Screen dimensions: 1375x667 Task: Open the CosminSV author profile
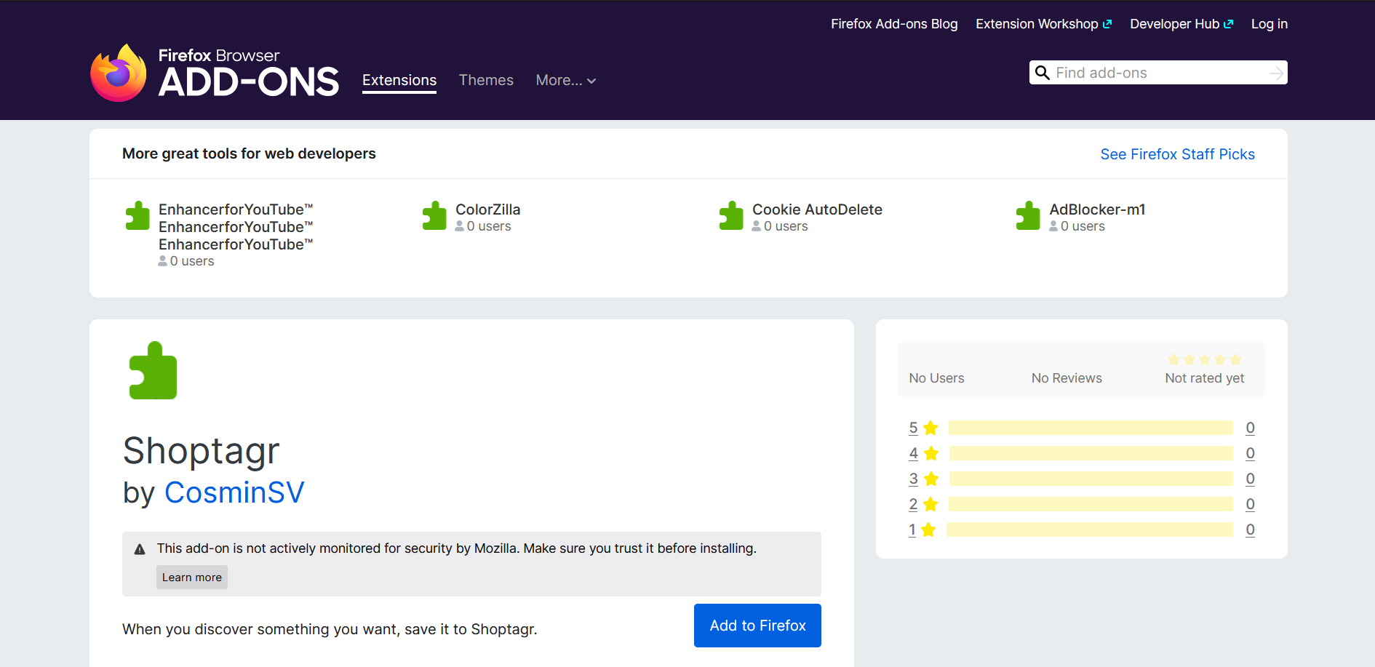click(234, 492)
